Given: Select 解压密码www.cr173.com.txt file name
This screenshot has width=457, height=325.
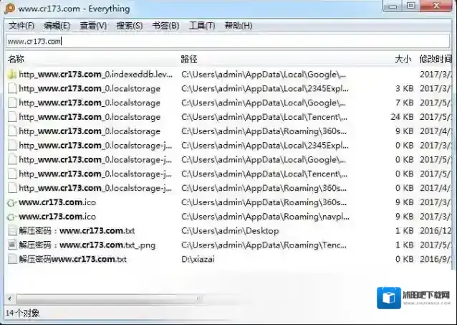Looking at the screenshot, I should pos(73,259).
